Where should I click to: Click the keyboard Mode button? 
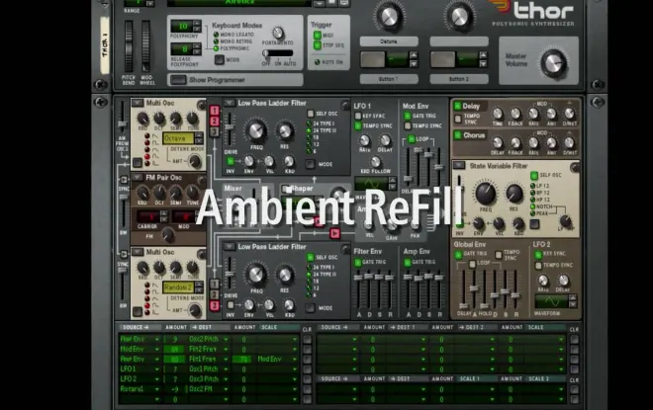(219, 60)
